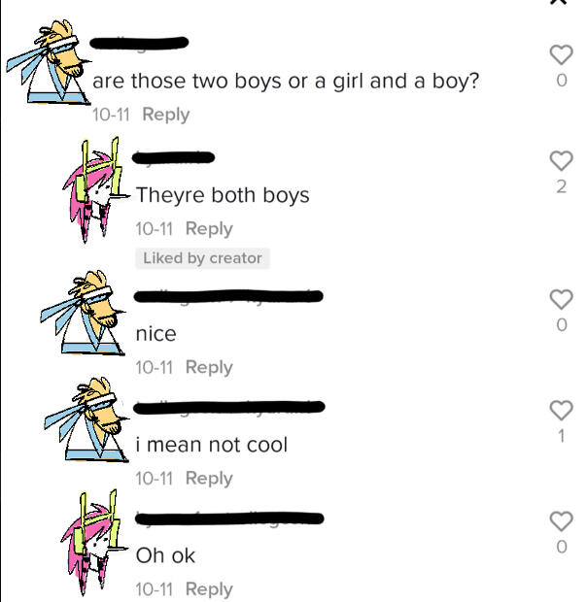The height and width of the screenshot is (602, 587).
Task: Open pink-haired avatar beside "Theyre both boys"
Action: pos(95,190)
